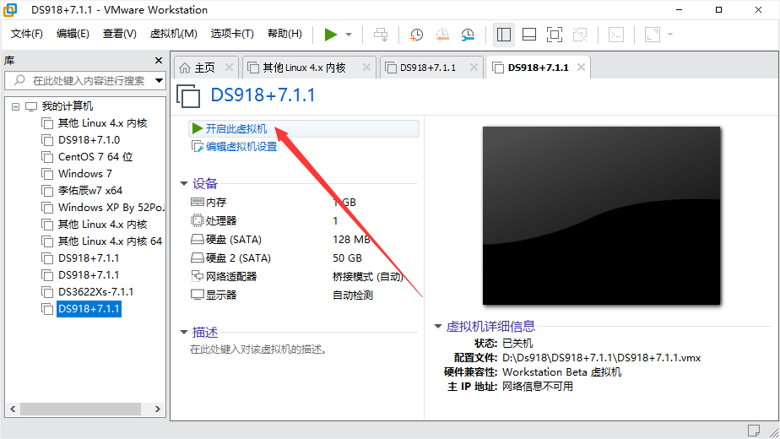This screenshot has height=439, width=780.
Task: Select DS3622Xs-7.1.1 in the library
Action: point(95,292)
